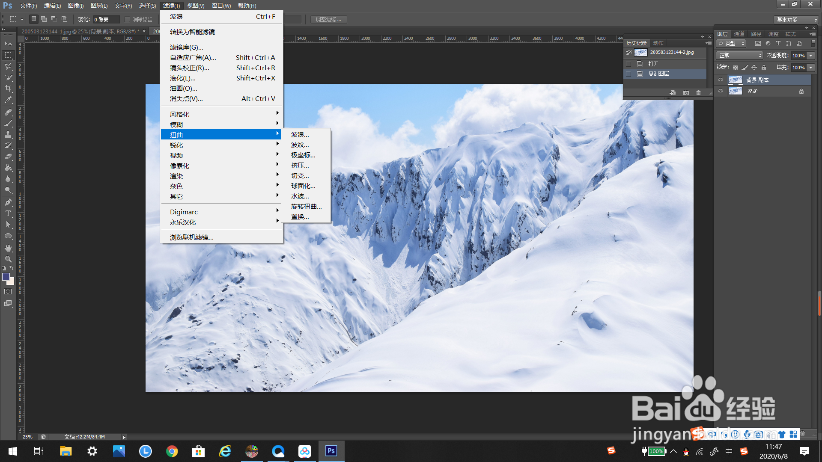Image resolution: width=822 pixels, height=462 pixels.
Task: Hide the 背景 副本 layer
Action: 721,80
